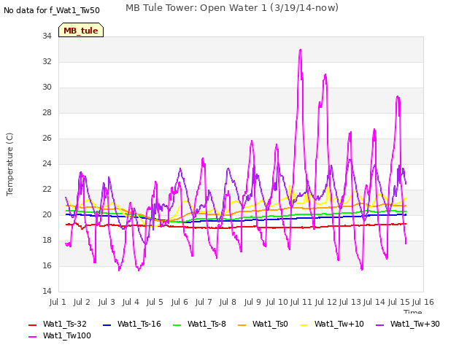Select the Wat1_Ts-32 legend label

(x=65, y=324)
